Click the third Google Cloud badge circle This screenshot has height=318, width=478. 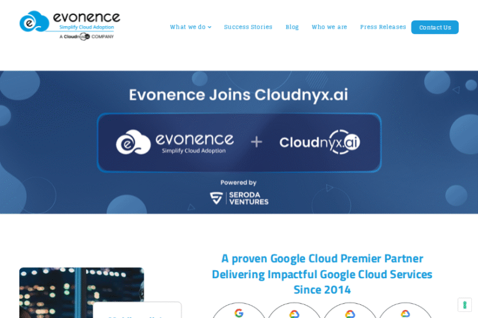[x=350, y=312]
